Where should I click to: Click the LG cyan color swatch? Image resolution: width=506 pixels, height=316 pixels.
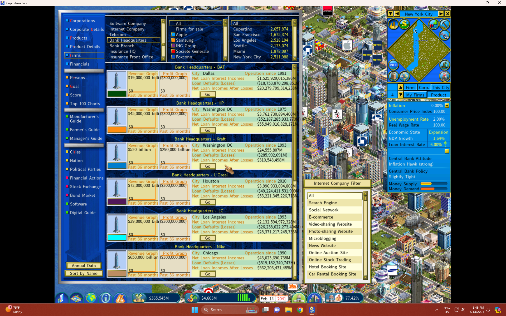coord(117,238)
